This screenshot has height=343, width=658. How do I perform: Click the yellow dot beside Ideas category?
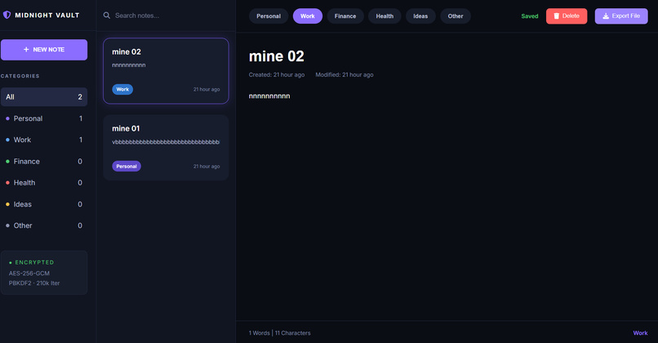[7, 204]
